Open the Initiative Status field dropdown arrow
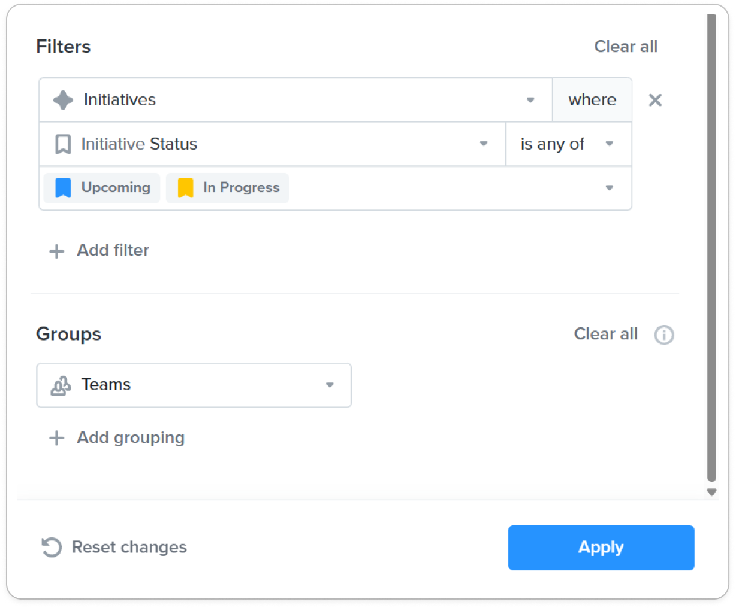 click(484, 144)
